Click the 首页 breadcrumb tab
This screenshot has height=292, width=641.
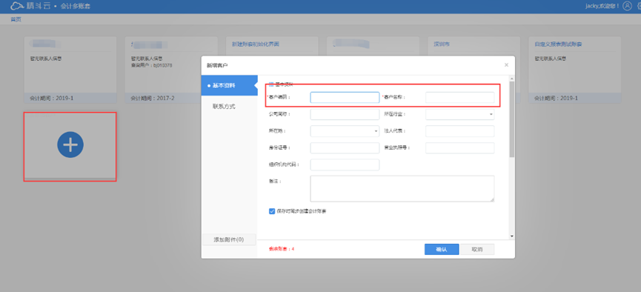(x=16, y=19)
